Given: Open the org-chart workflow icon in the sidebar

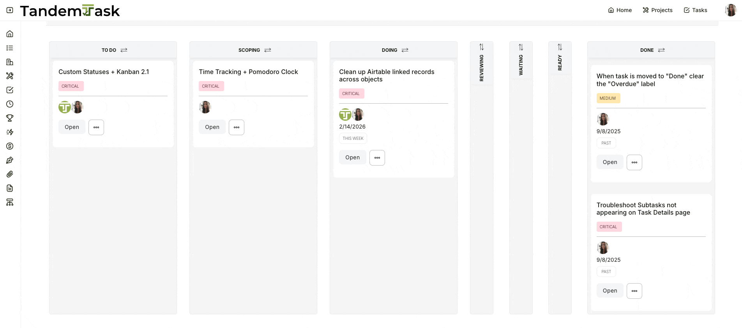Looking at the screenshot, I should 10,202.
